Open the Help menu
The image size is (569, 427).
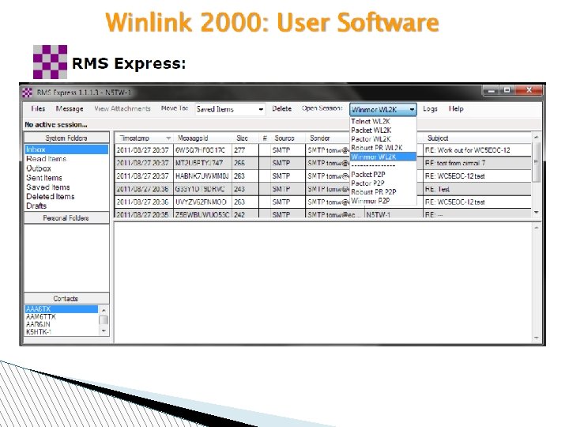(456, 108)
